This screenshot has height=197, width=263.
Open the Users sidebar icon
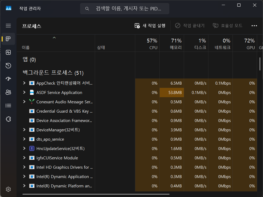click(x=8, y=92)
